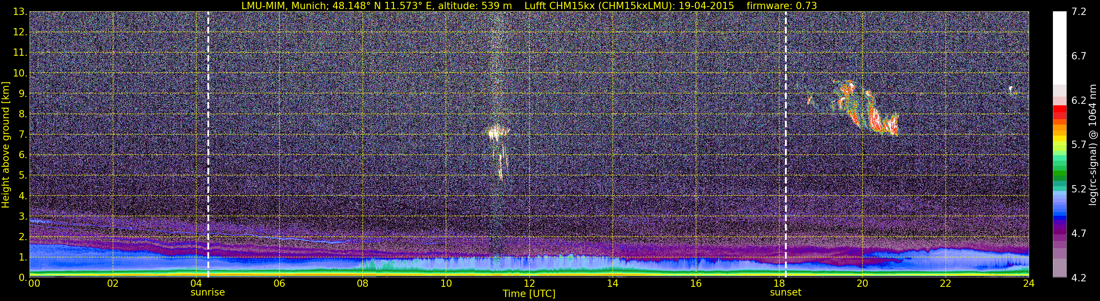Image resolution: width=1100 pixels, height=301 pixels.
Task: Click the time tick label 12
Action: (x=529, y=284)
